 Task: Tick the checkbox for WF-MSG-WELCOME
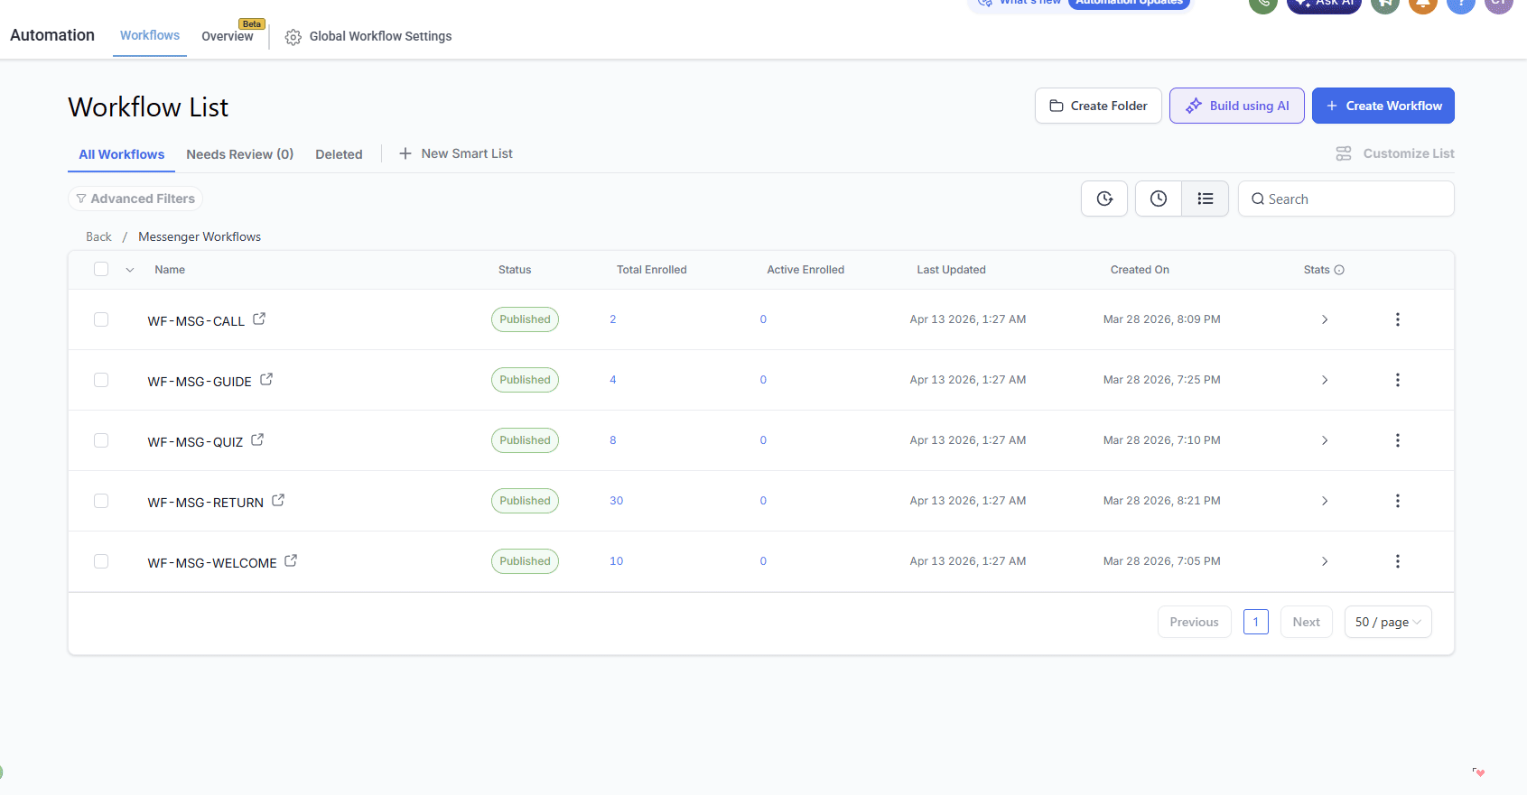click(101, 561)
